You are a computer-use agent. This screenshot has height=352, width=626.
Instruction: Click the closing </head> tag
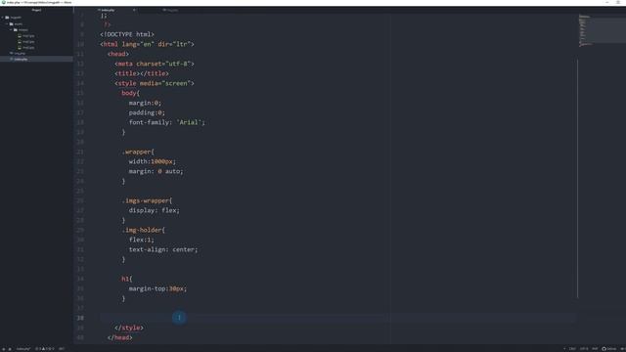point(119,337)
